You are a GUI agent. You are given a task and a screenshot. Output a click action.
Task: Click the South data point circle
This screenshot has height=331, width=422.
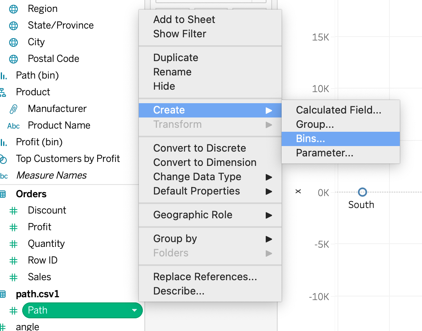[362, 192]
